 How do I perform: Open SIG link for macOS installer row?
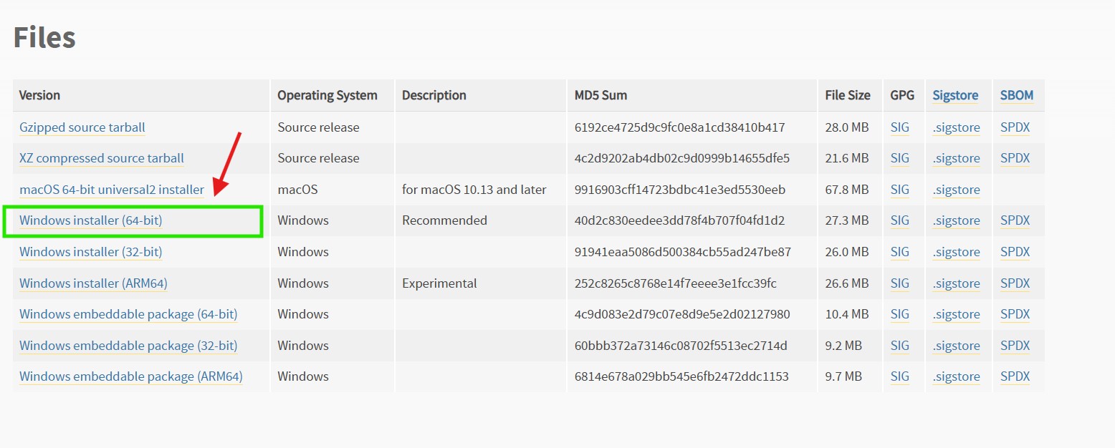click(x=900, y=190)
